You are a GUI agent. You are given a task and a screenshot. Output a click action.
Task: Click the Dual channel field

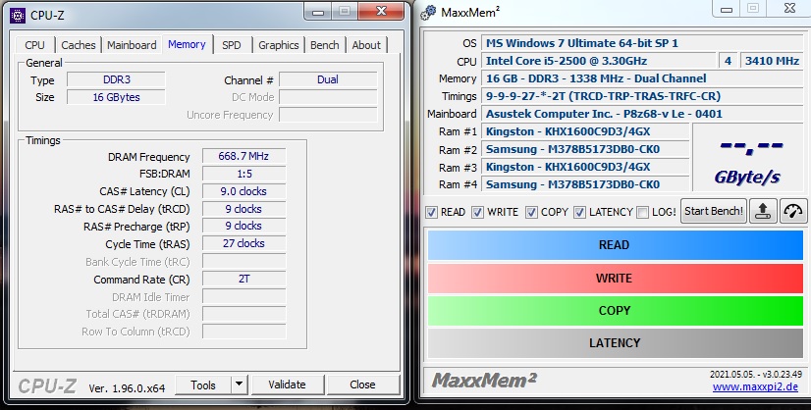pos(328,79)
